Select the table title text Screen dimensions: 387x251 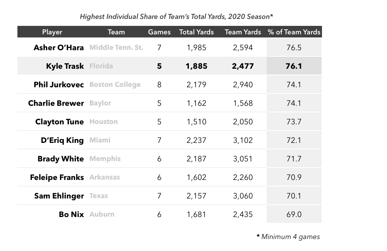click(176, 17)
